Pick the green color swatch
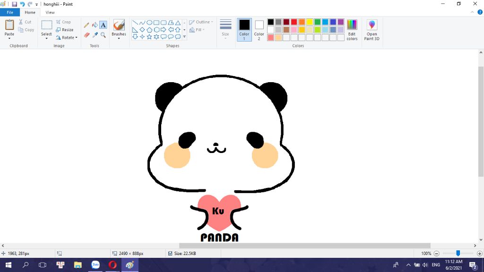The image size is (484, 272). tap(317, 22)
